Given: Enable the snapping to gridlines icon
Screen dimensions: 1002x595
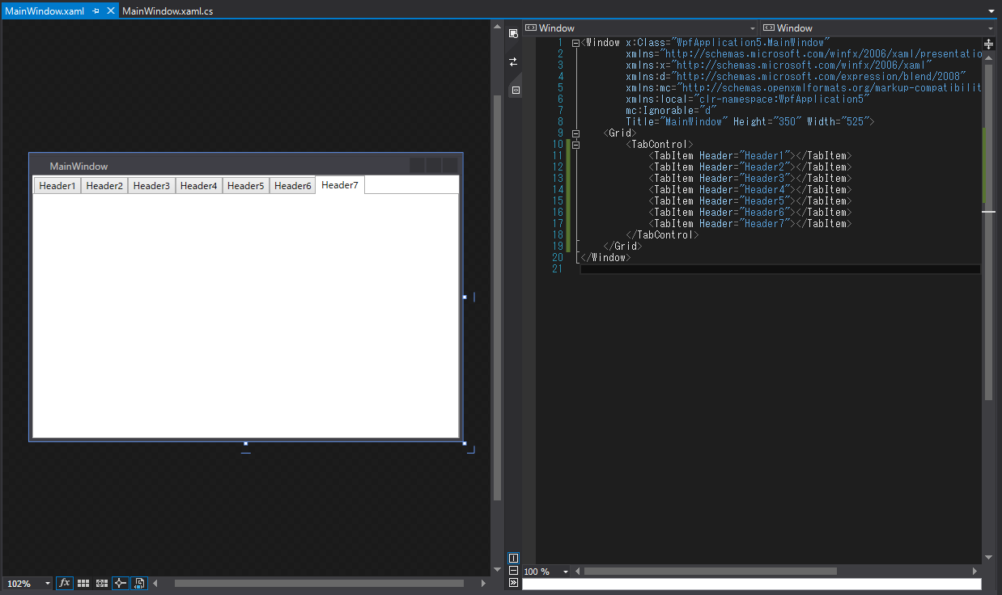Looking at the screenshot, I should 102,582.
